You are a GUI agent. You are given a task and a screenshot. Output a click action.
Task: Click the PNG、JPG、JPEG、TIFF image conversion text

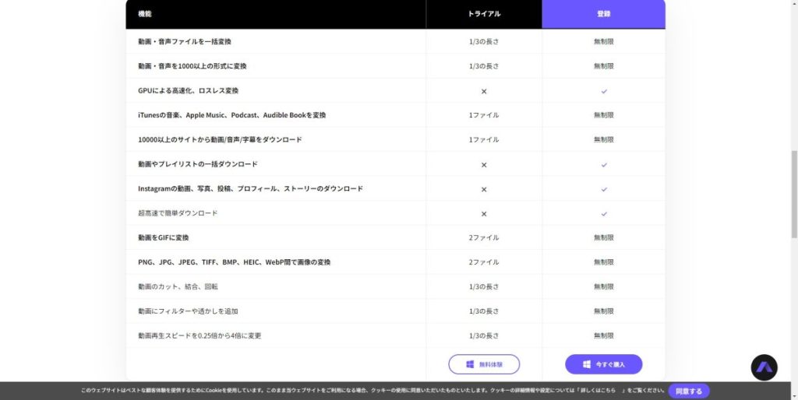click(x=234, y=261)
